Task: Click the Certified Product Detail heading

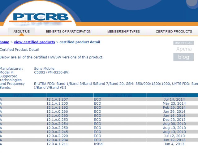Action: [19, 50]
